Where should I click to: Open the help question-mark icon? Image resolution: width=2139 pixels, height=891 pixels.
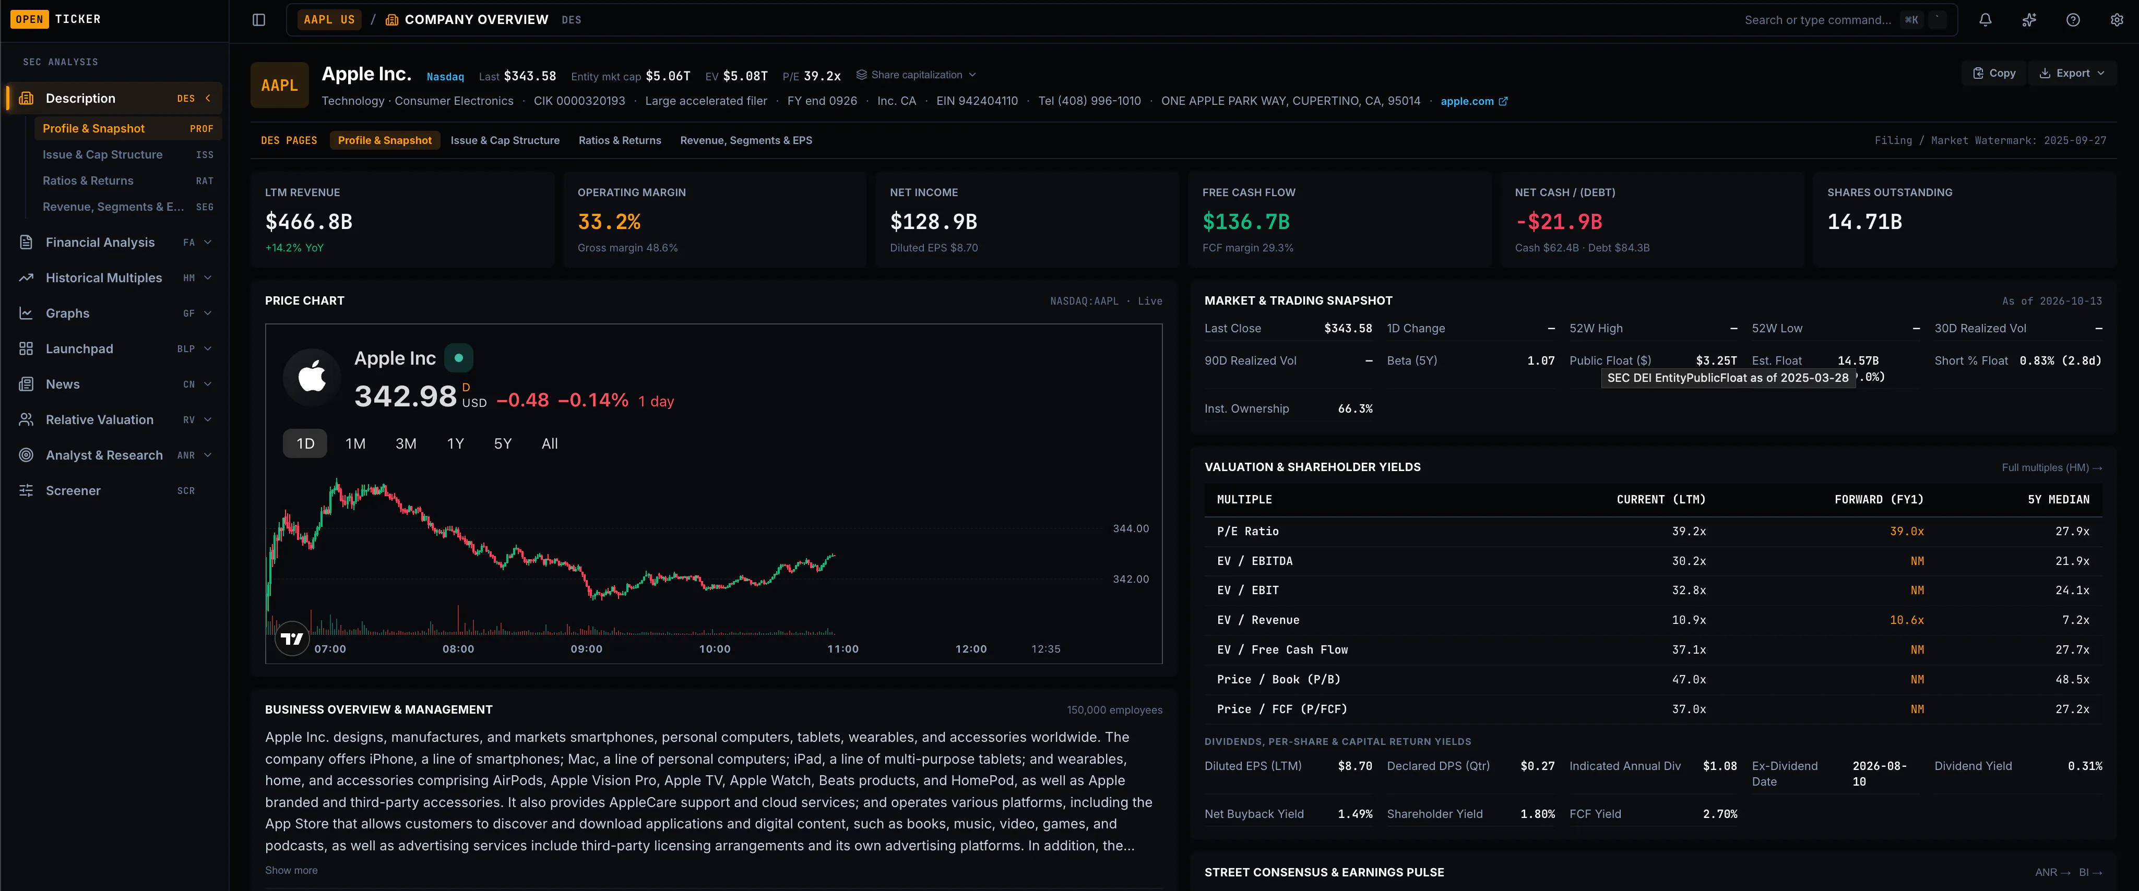[x=2073, y=20]
